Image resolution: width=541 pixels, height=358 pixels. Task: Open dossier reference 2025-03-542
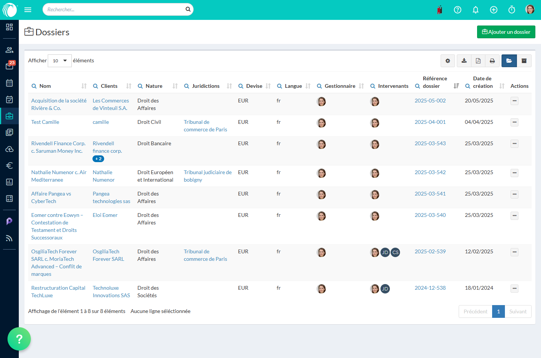click(430, 172)
